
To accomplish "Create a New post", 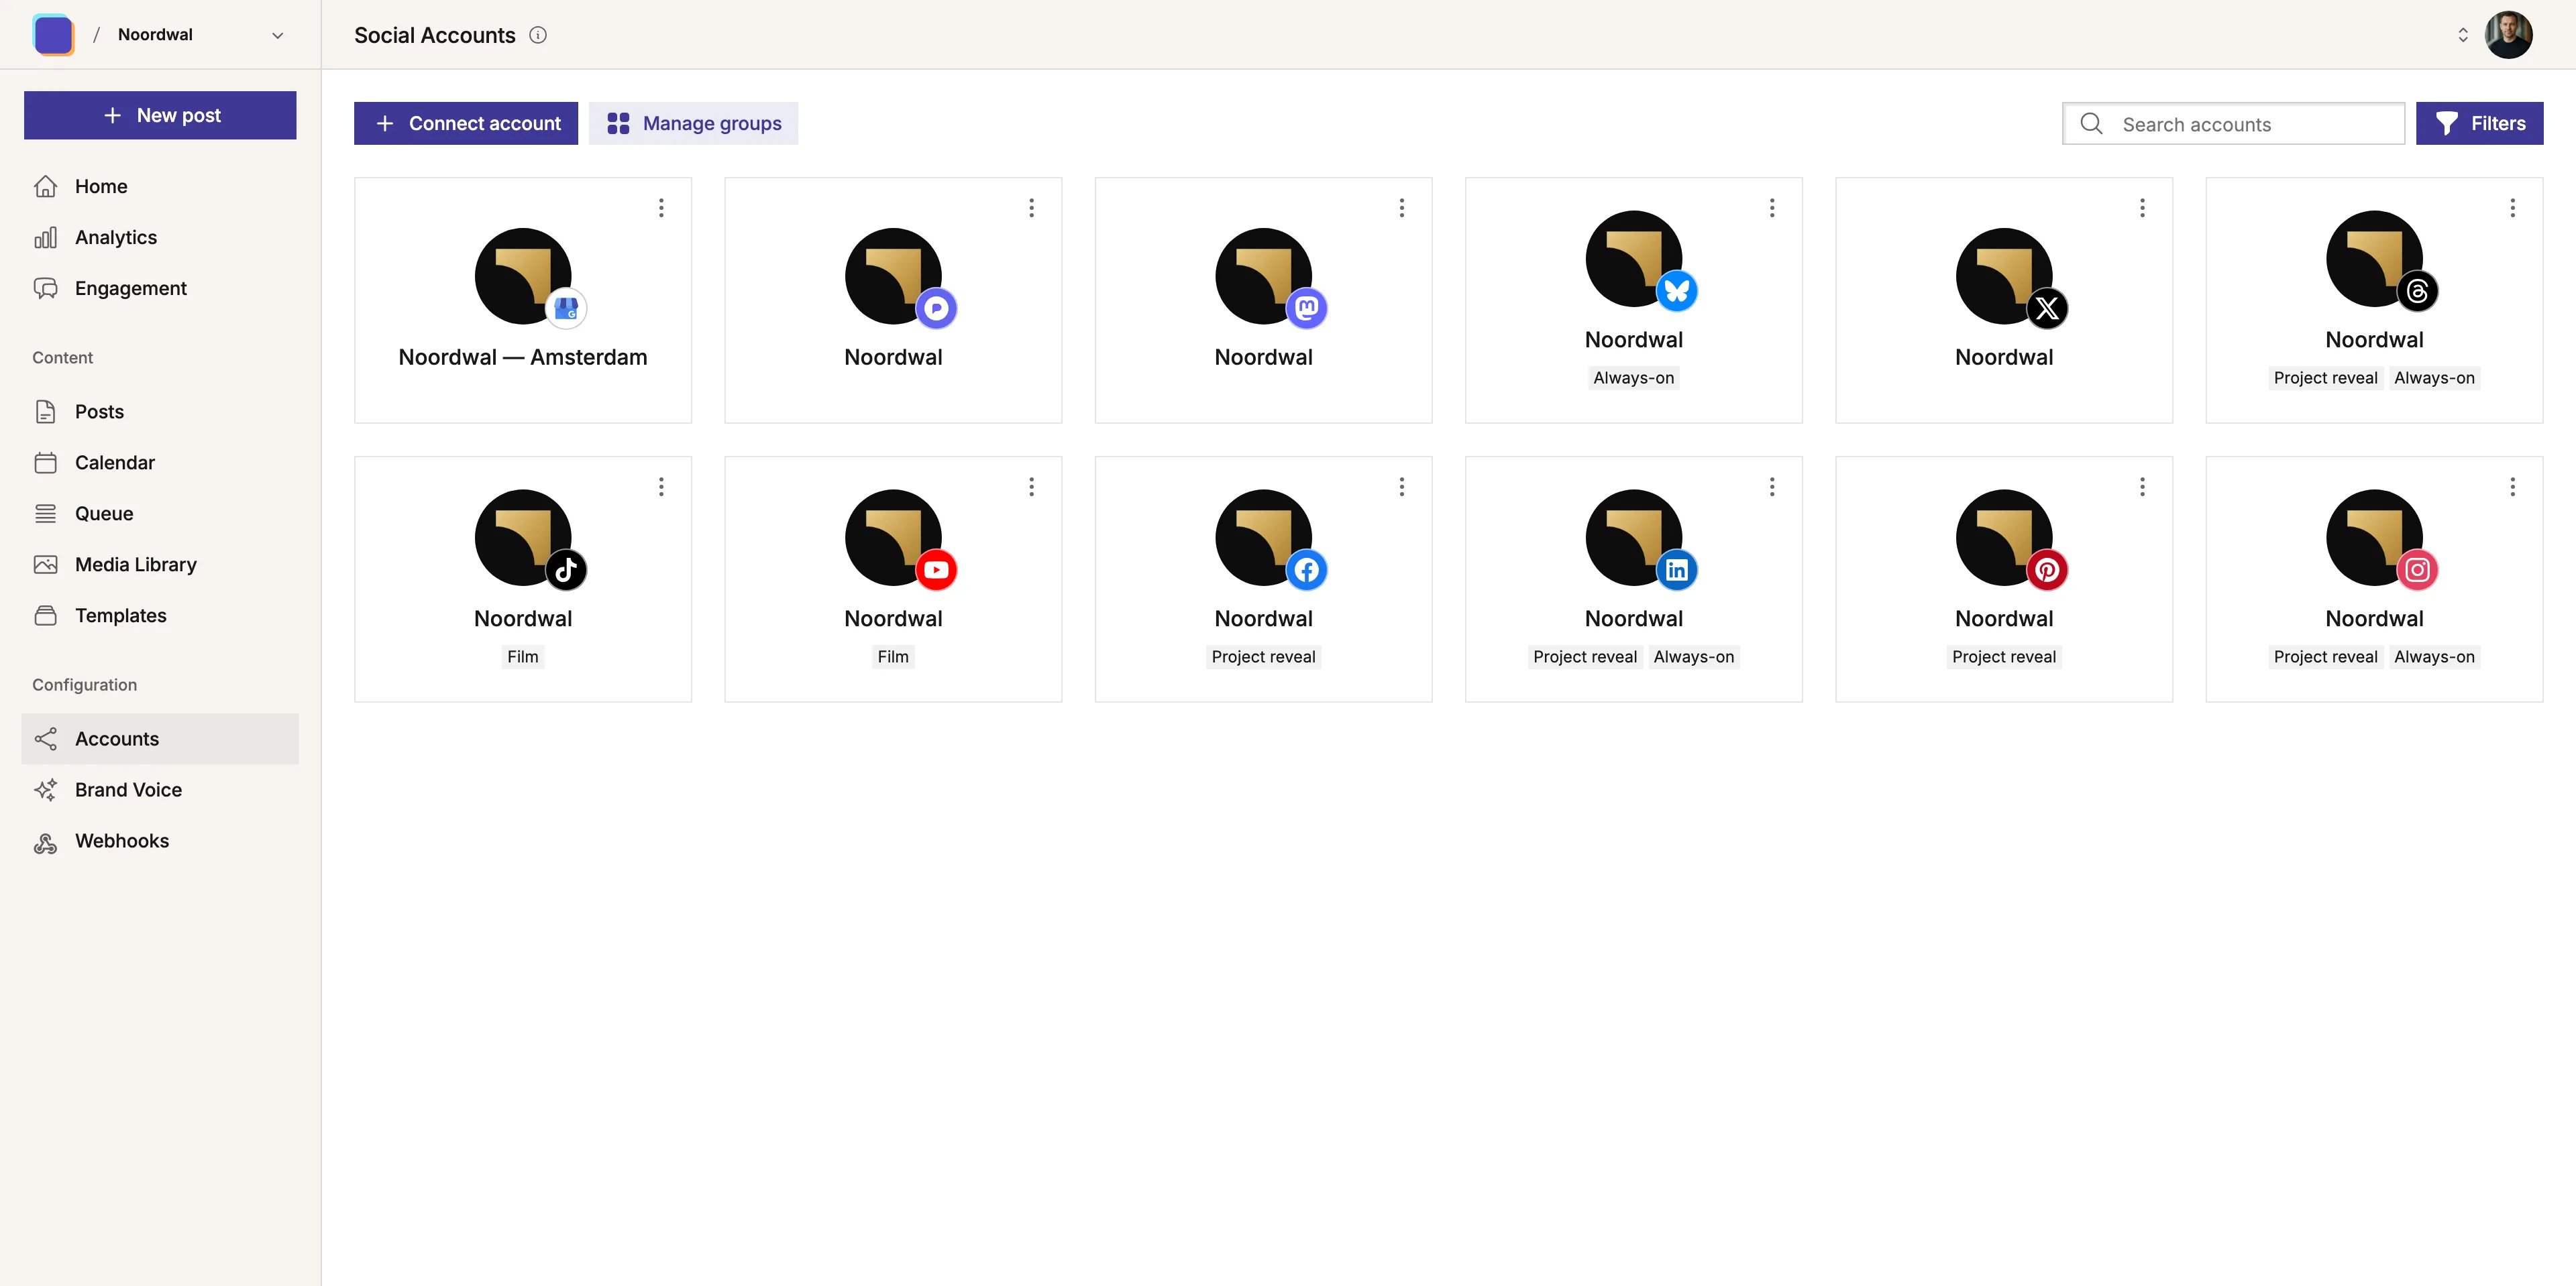I will tap(160, 115).
